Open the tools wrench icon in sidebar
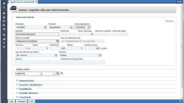 point(4,29)
